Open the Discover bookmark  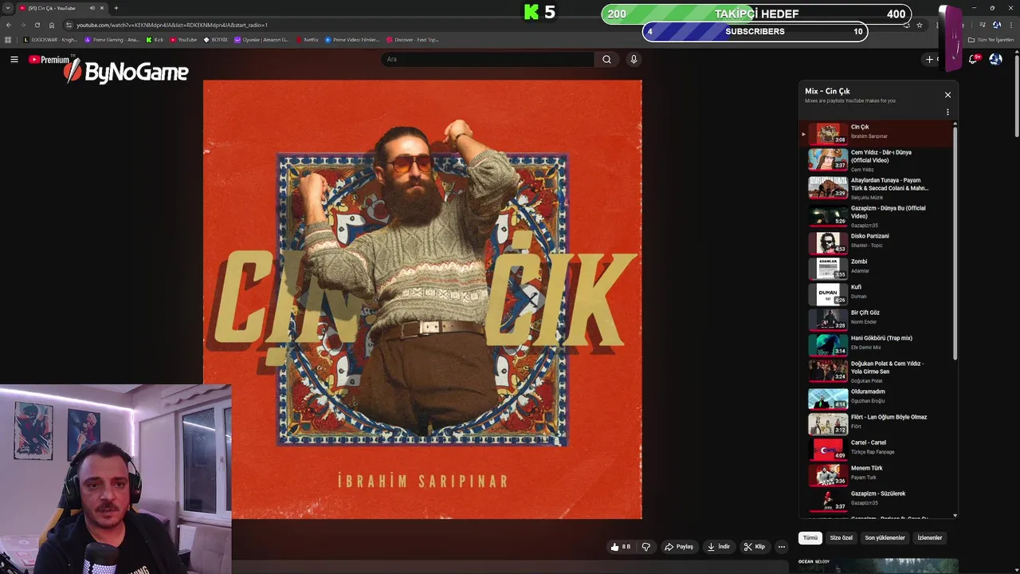pos(413,39)
